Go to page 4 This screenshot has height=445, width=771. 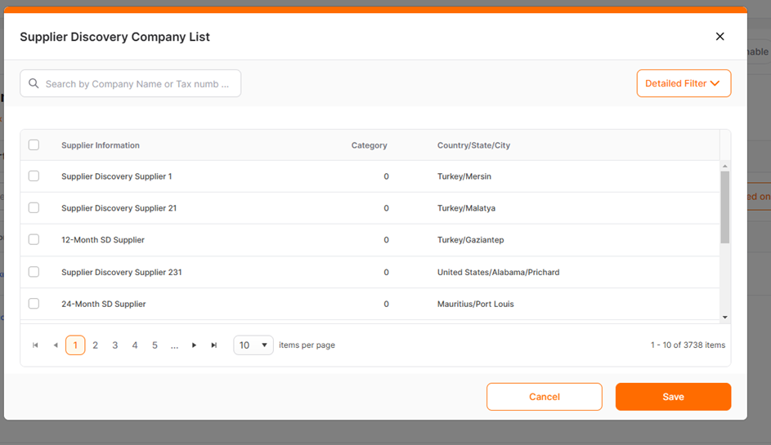pyautogui.click(x=135, y=345)
